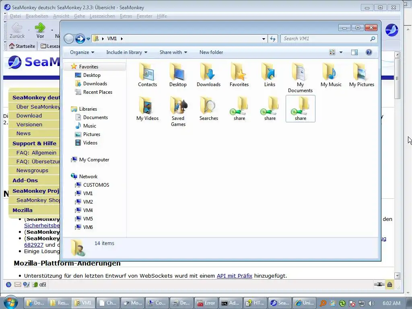412x309 pixels.
Task: Expand breadcrumb arrow after VM1
Action: [x=122, y=39]
